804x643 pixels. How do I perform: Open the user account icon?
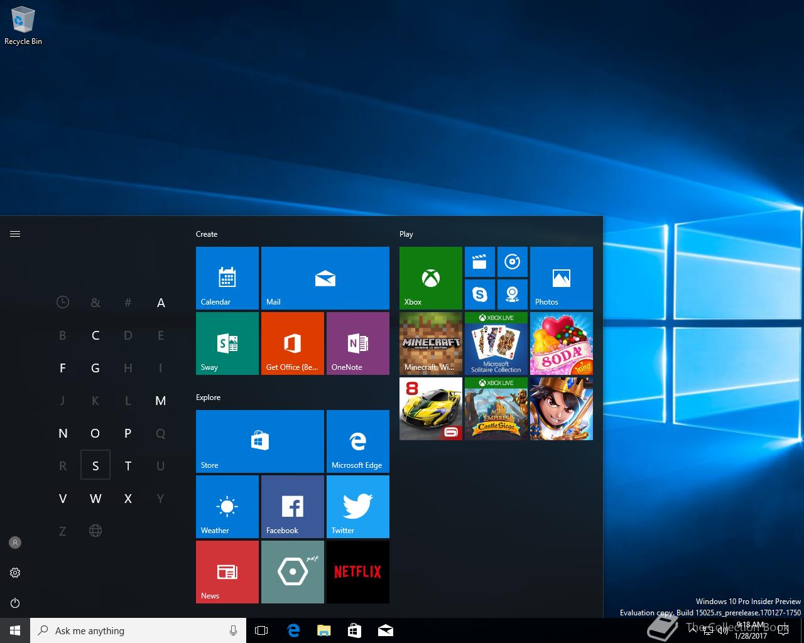click(15, 543)
